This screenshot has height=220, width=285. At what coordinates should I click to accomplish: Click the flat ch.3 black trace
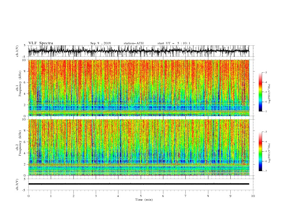coord(139,184)
